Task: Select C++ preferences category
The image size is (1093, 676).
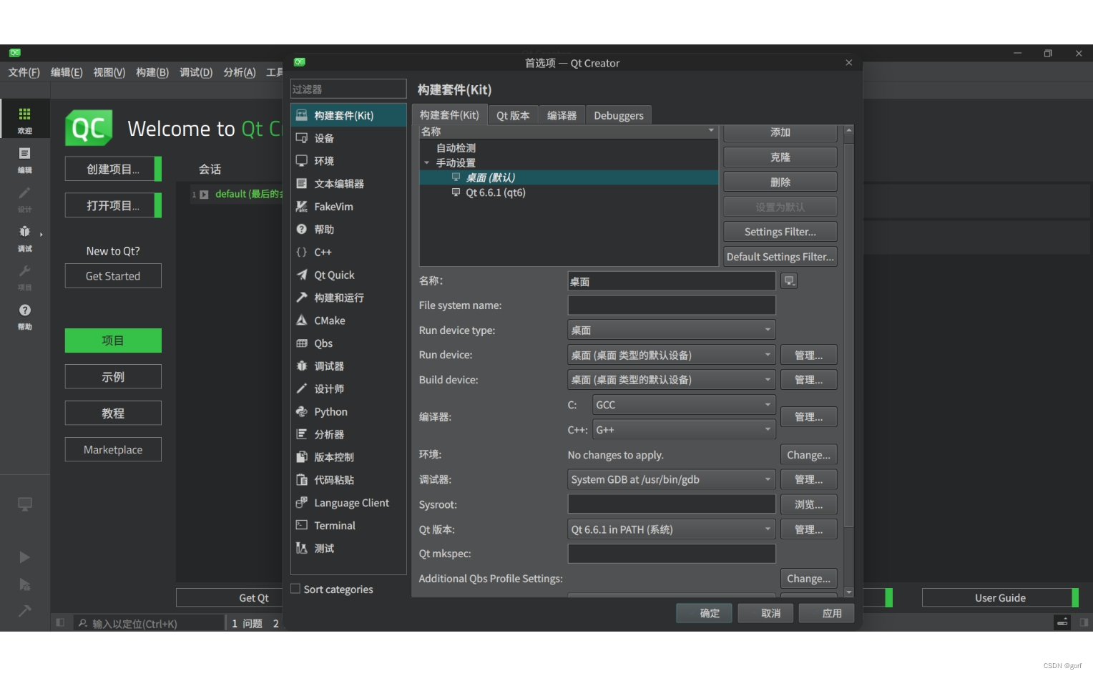Action: [x=348, y=253]
